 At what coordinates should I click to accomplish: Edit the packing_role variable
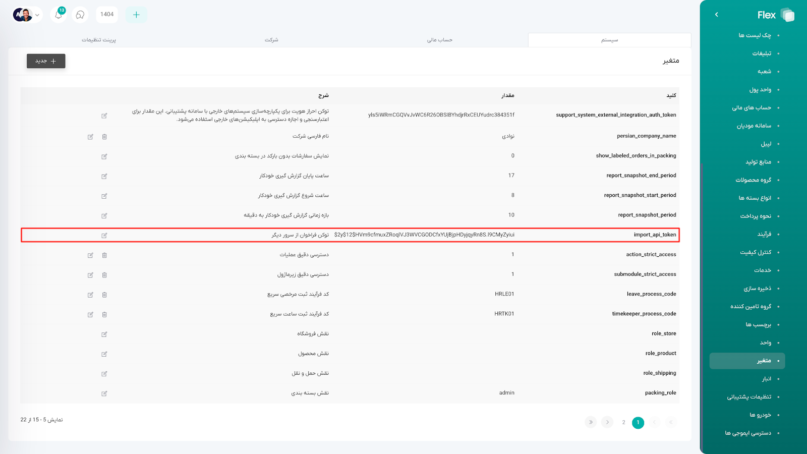[x=104, y=393]
